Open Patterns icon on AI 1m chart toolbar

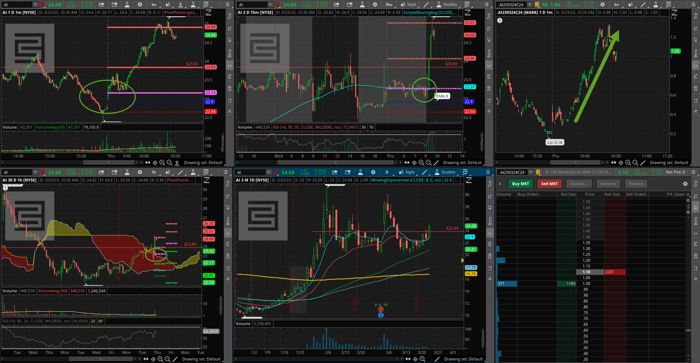(205, 5)
